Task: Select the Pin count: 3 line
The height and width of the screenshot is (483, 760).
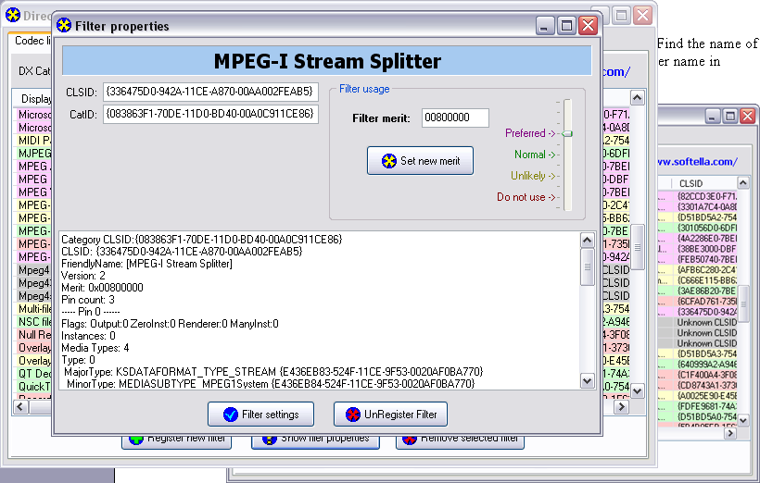Action: (88, 300)
